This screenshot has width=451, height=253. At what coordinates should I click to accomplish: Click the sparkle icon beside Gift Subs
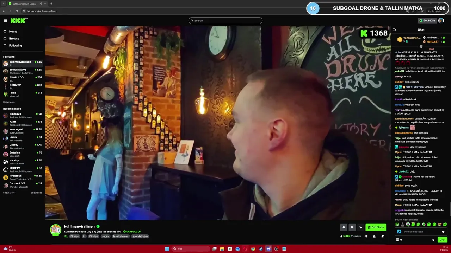[360, 227]
